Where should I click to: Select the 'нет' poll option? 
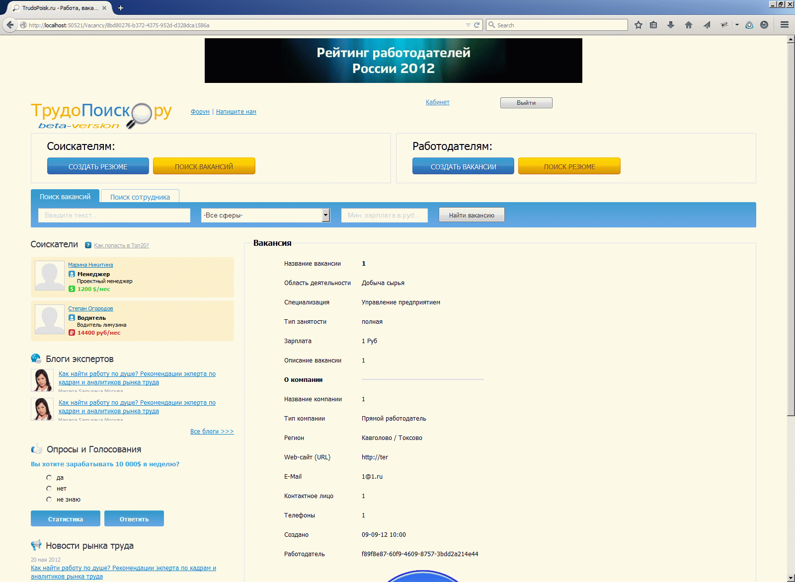click(x=49, y=489)
